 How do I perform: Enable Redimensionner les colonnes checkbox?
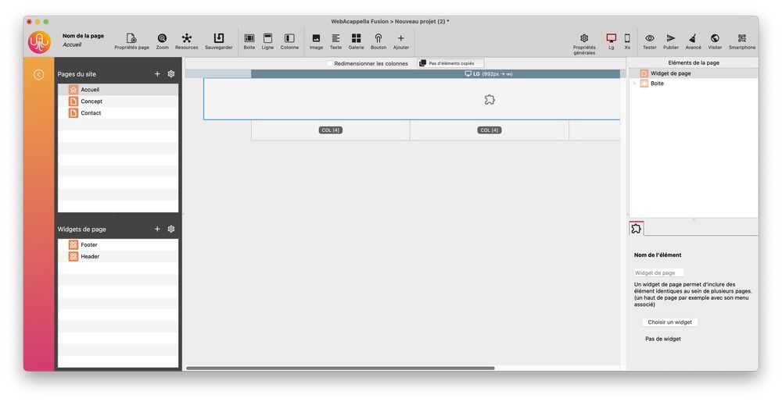pos(330,63)
